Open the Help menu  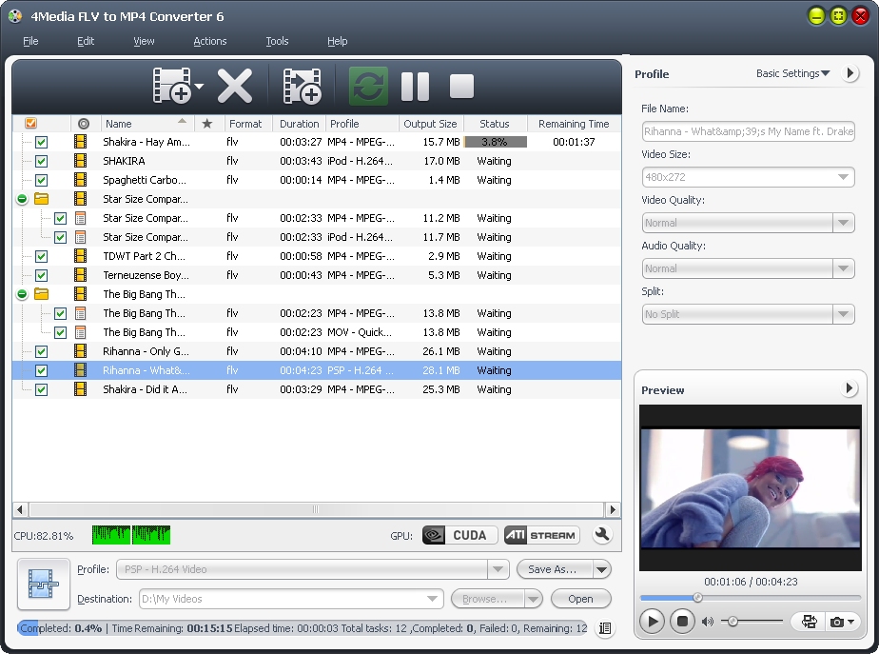tap(337, 41)
